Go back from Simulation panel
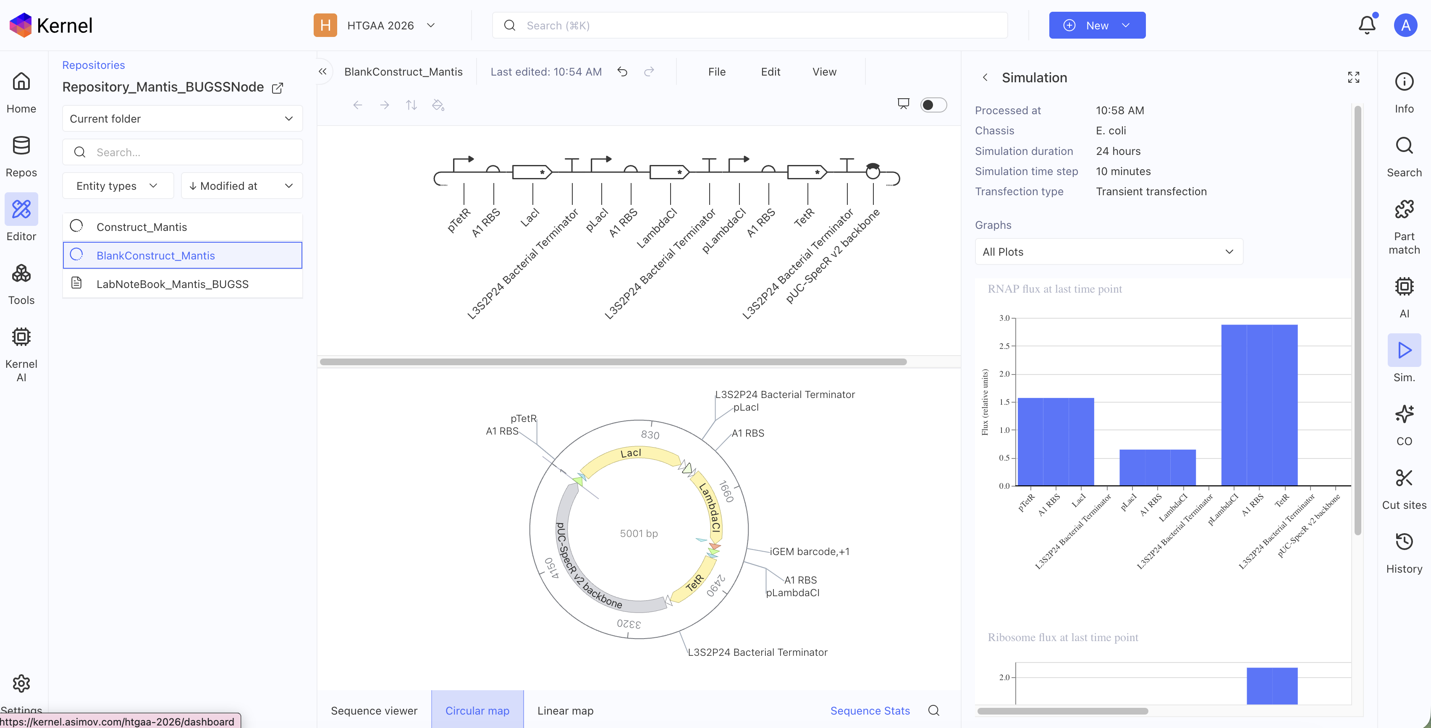Screen dimensions: 1431x728 (985, 77)
